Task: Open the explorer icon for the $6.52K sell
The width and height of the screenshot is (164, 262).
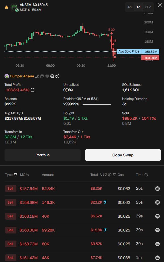Action: (x=157, y=216)
